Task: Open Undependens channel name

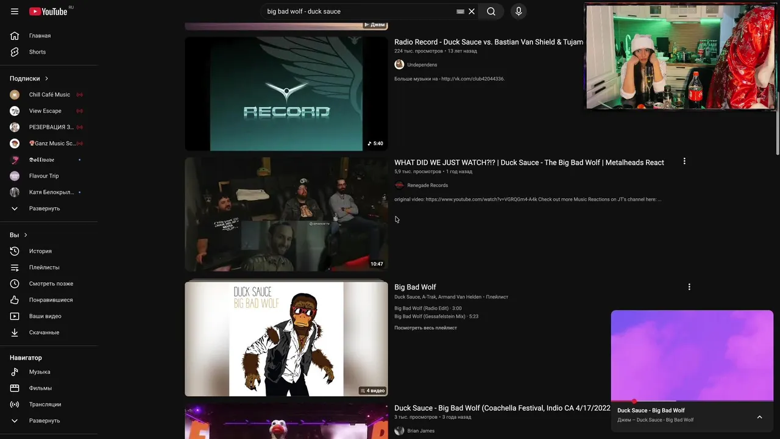Action: click(x=422, y=65)
